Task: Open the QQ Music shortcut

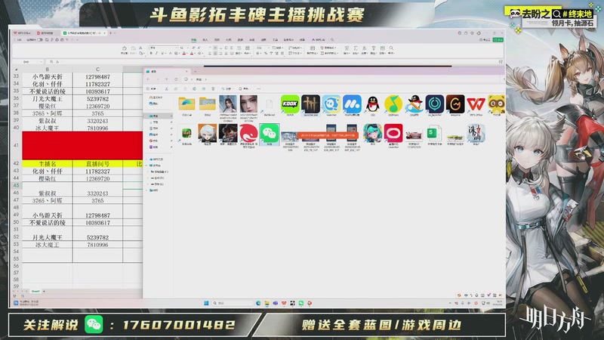Action: tap(392, 104)
